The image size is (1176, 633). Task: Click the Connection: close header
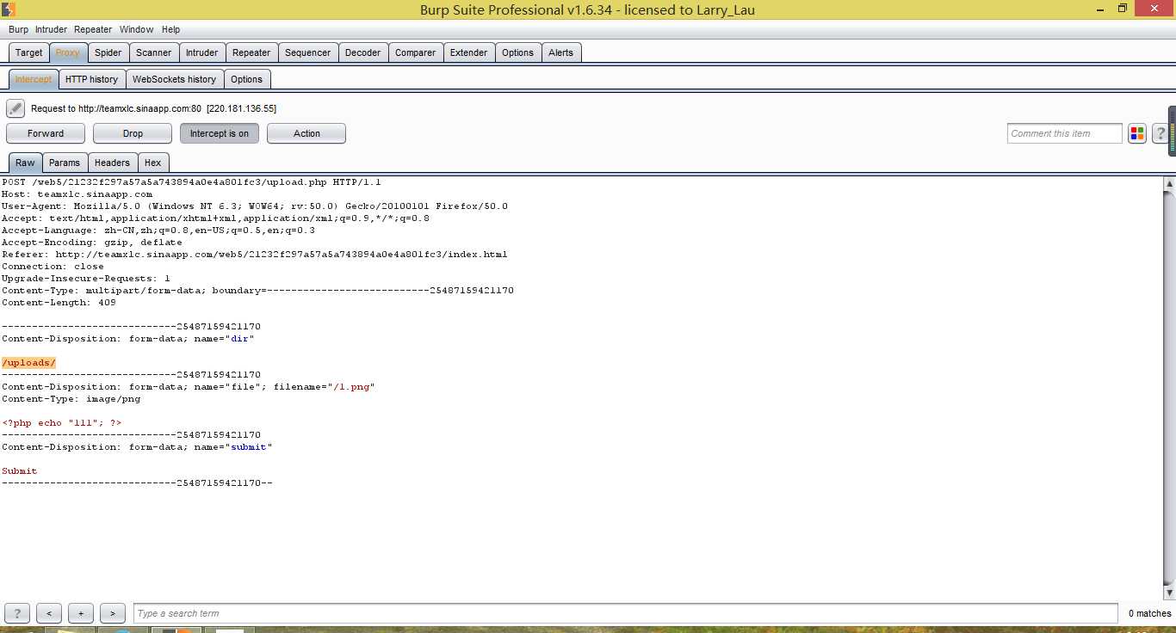coord(53,267)
